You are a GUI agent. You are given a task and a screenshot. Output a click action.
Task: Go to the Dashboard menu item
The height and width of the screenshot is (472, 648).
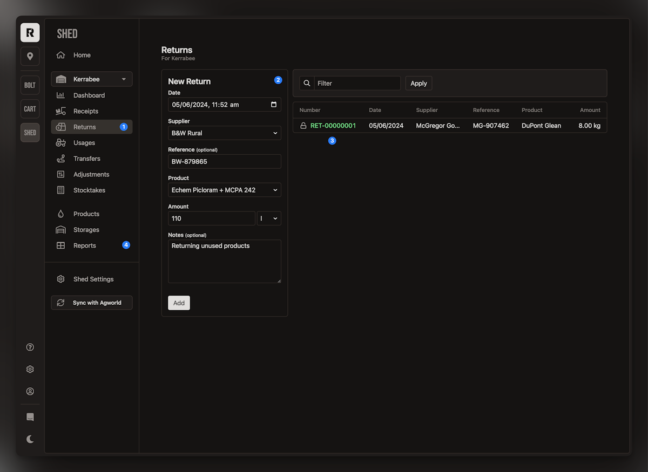point(89,95)
